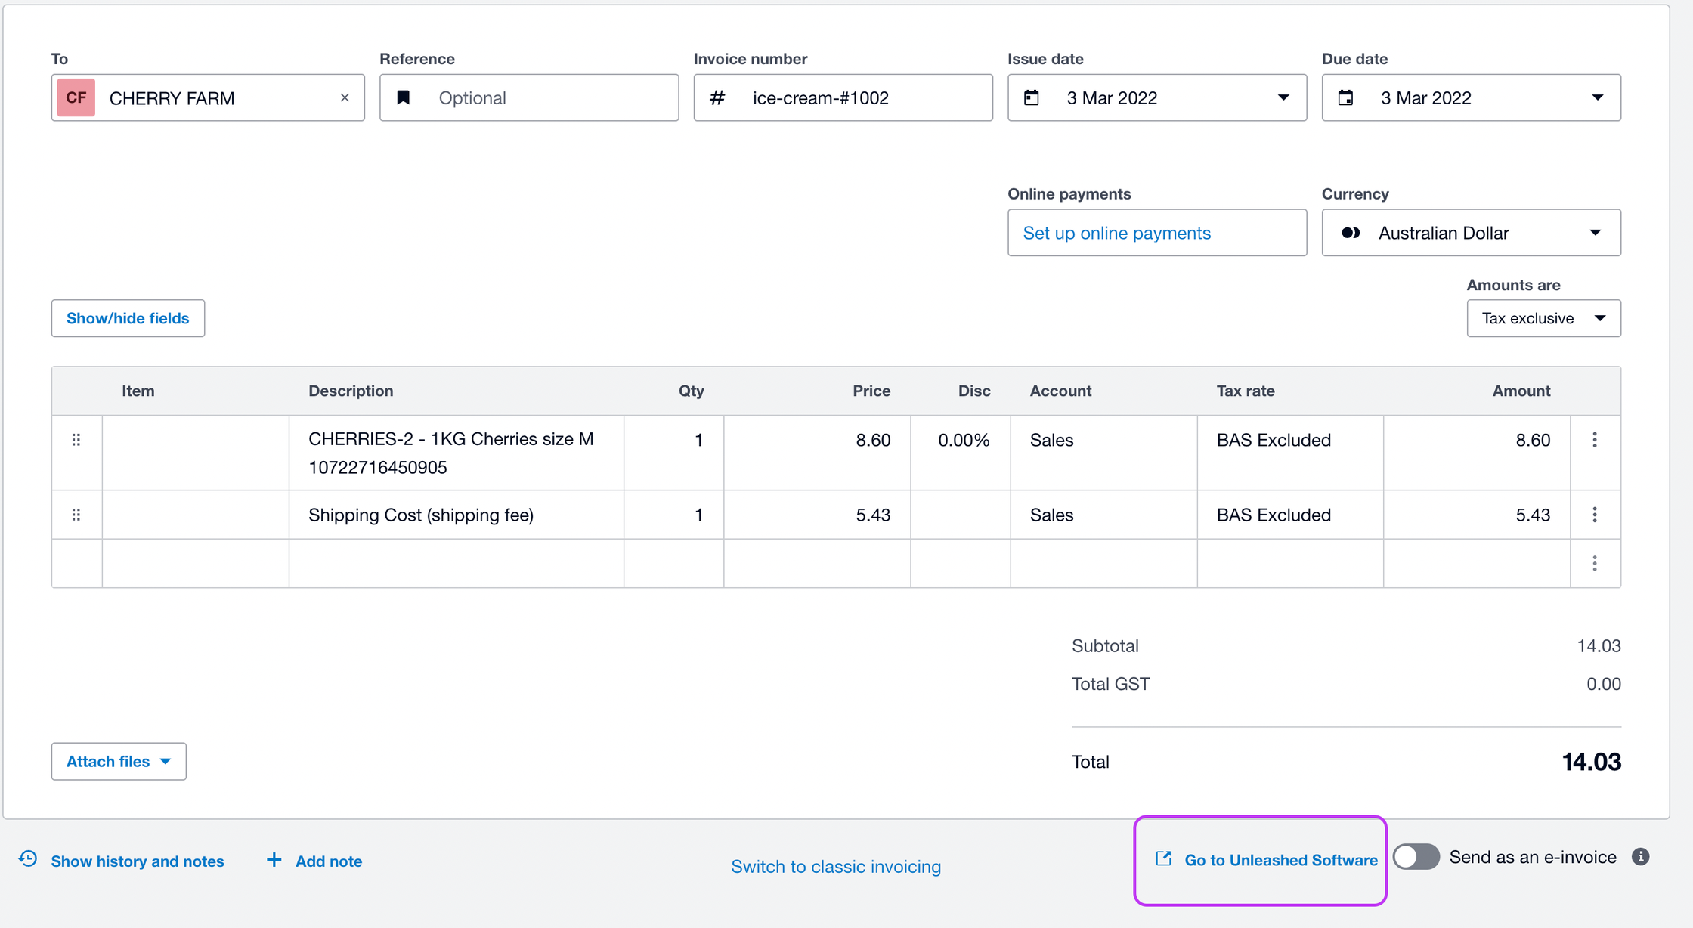Click the info icon beside Send as an e-invoice

[1640, 857]
